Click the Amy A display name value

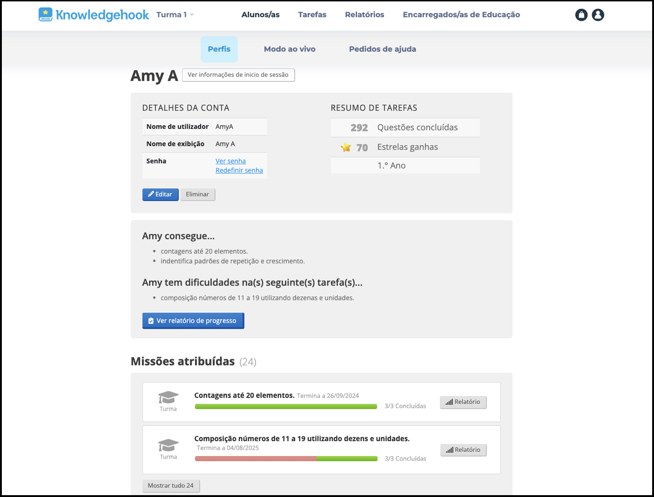tap(225, 144)
